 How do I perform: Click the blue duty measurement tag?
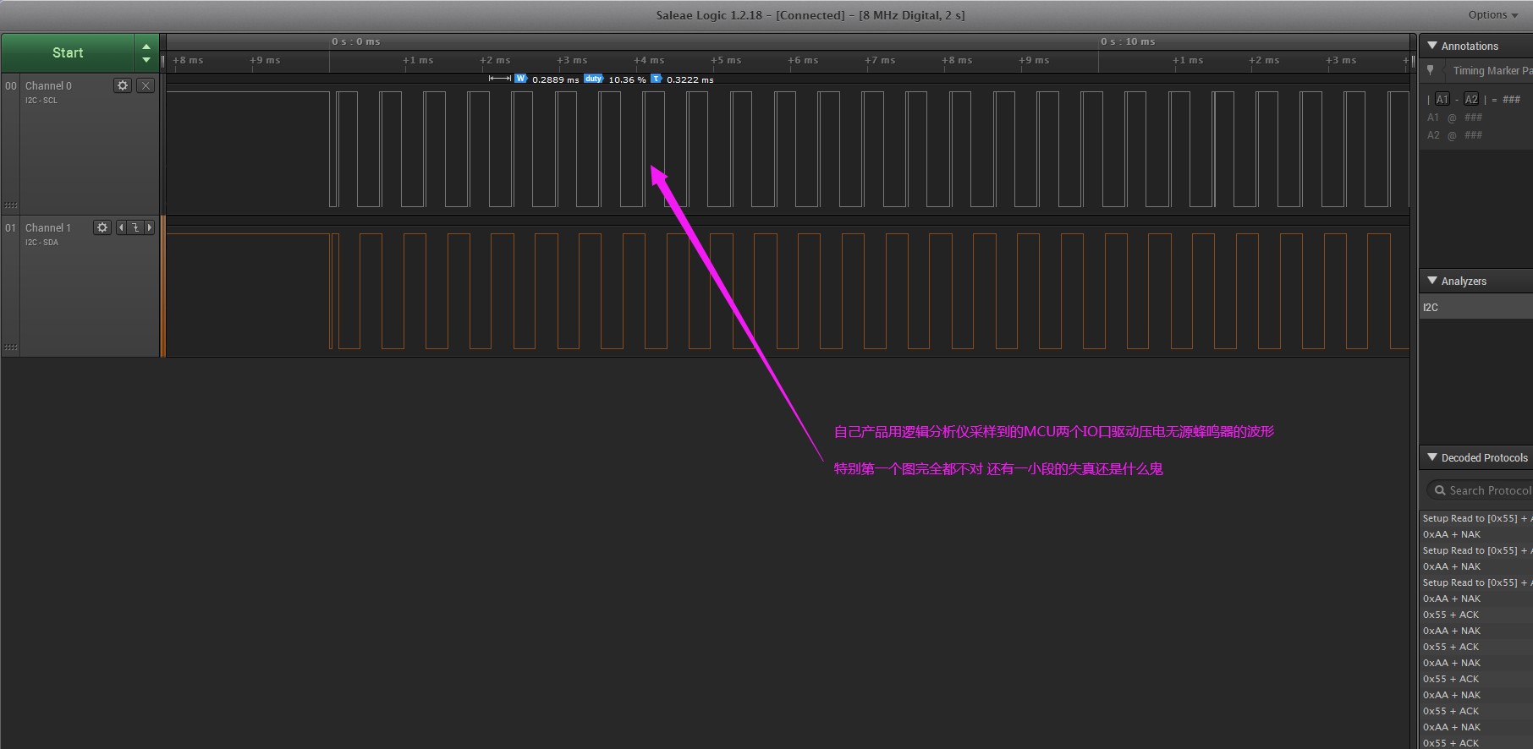(593, 79)
